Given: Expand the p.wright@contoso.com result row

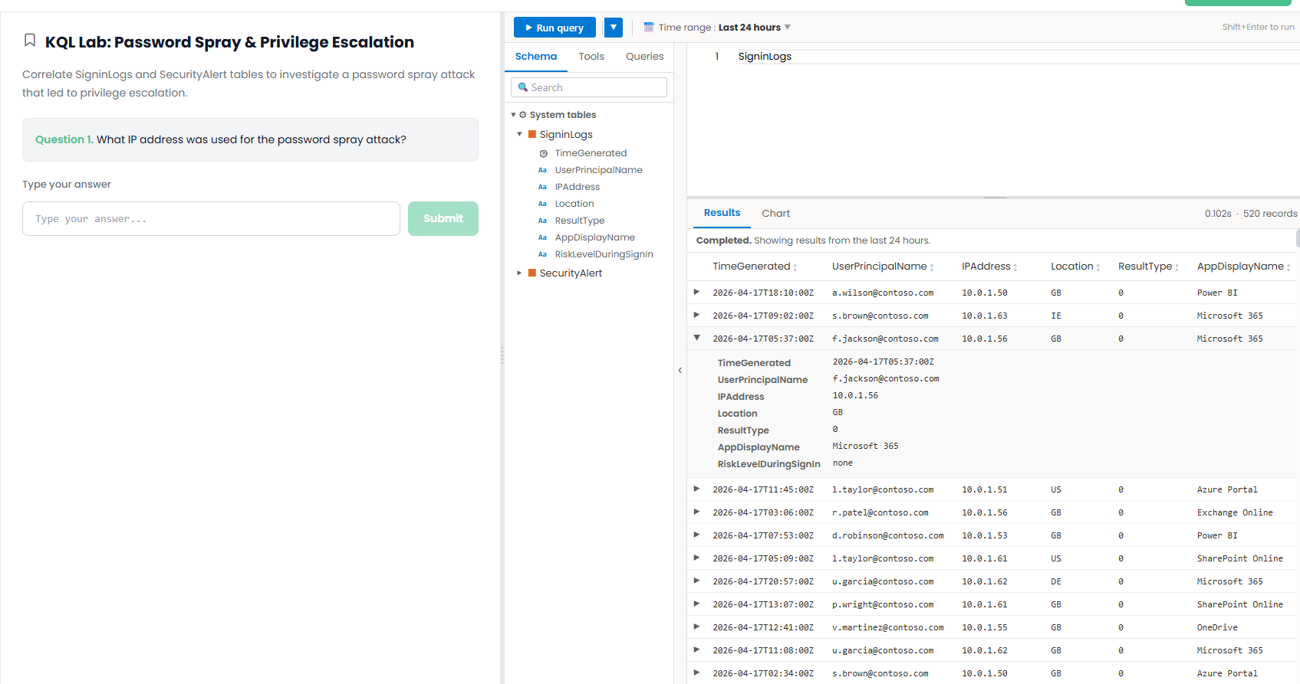Looking at the screenshot, I should (x=696, y=604).
